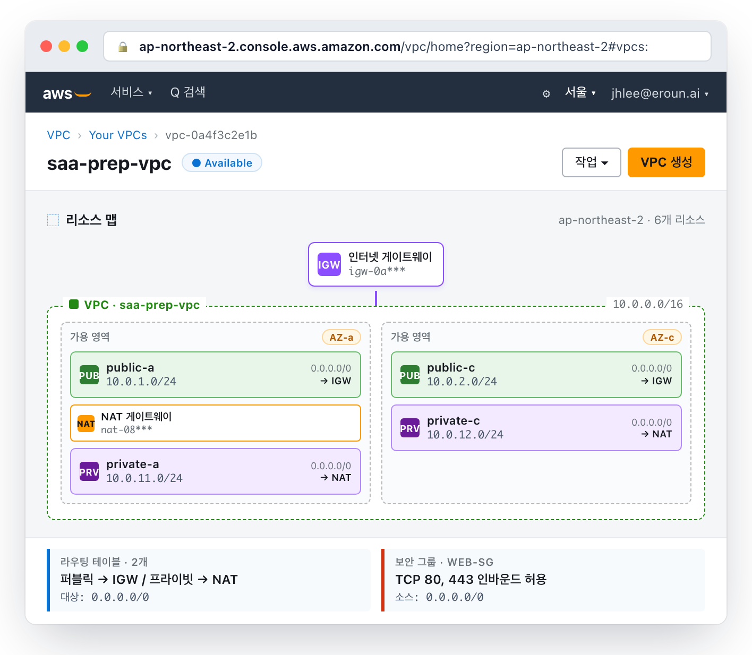
Task: Click the AZ-c availability zone badge
Action: coord(662,337)
